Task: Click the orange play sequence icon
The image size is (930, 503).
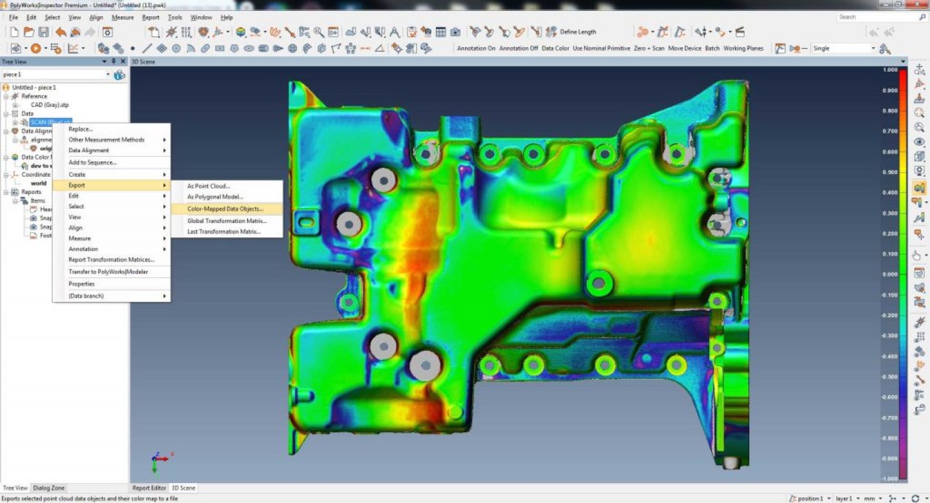Action: pos(36,48)
